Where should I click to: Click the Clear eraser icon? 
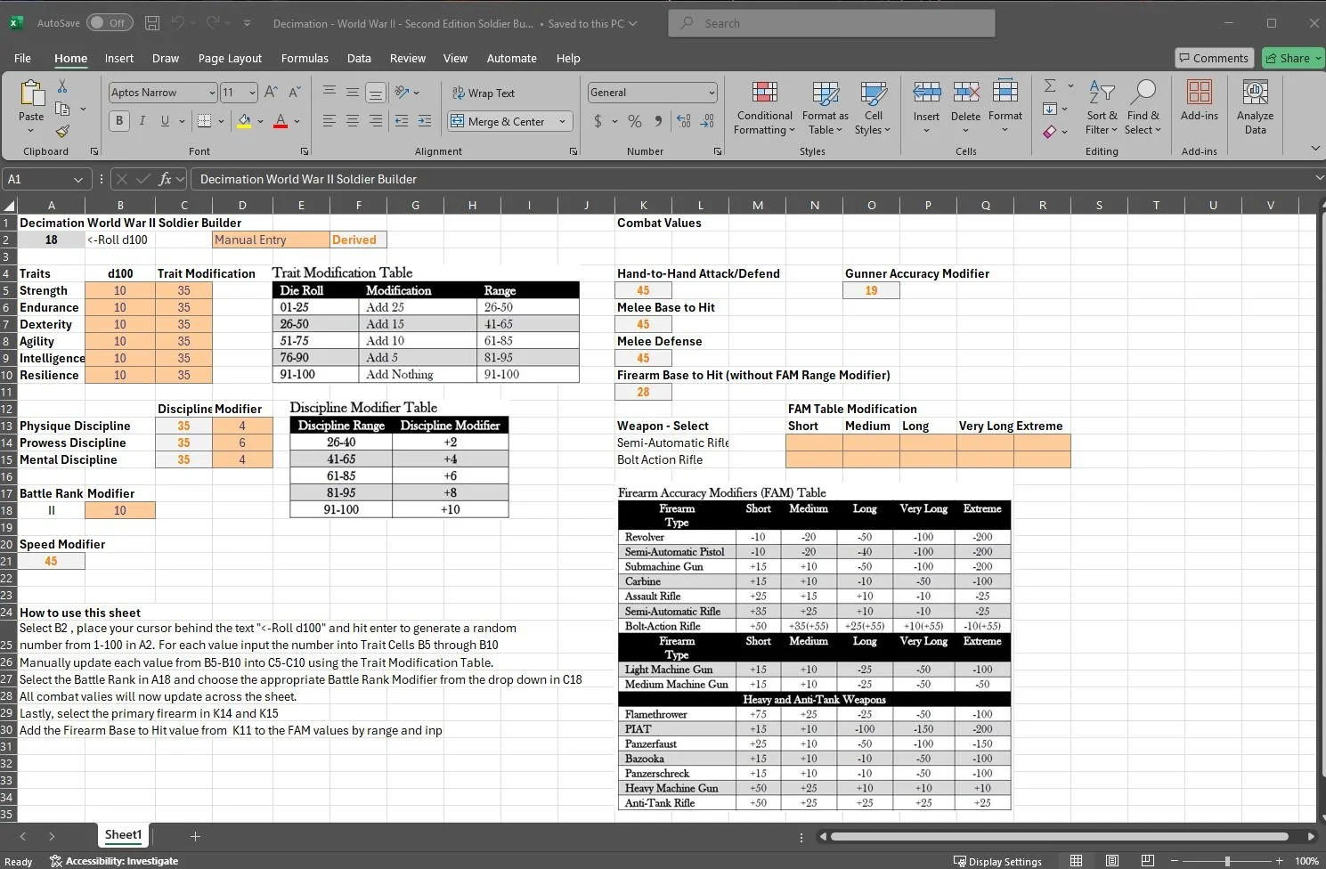pyautogui.click(x=1050, y=132)
